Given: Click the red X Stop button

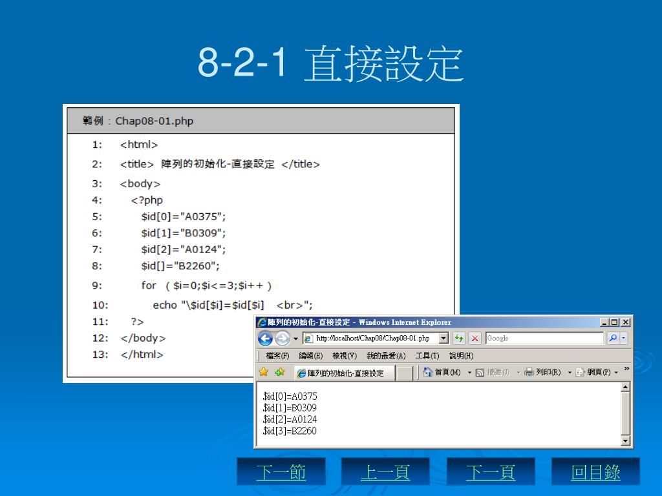Looking at the screenshot, I should (x=475, y=338).
